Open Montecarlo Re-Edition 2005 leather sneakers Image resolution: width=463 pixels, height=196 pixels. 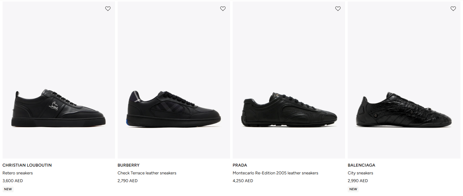pos(275,173)
